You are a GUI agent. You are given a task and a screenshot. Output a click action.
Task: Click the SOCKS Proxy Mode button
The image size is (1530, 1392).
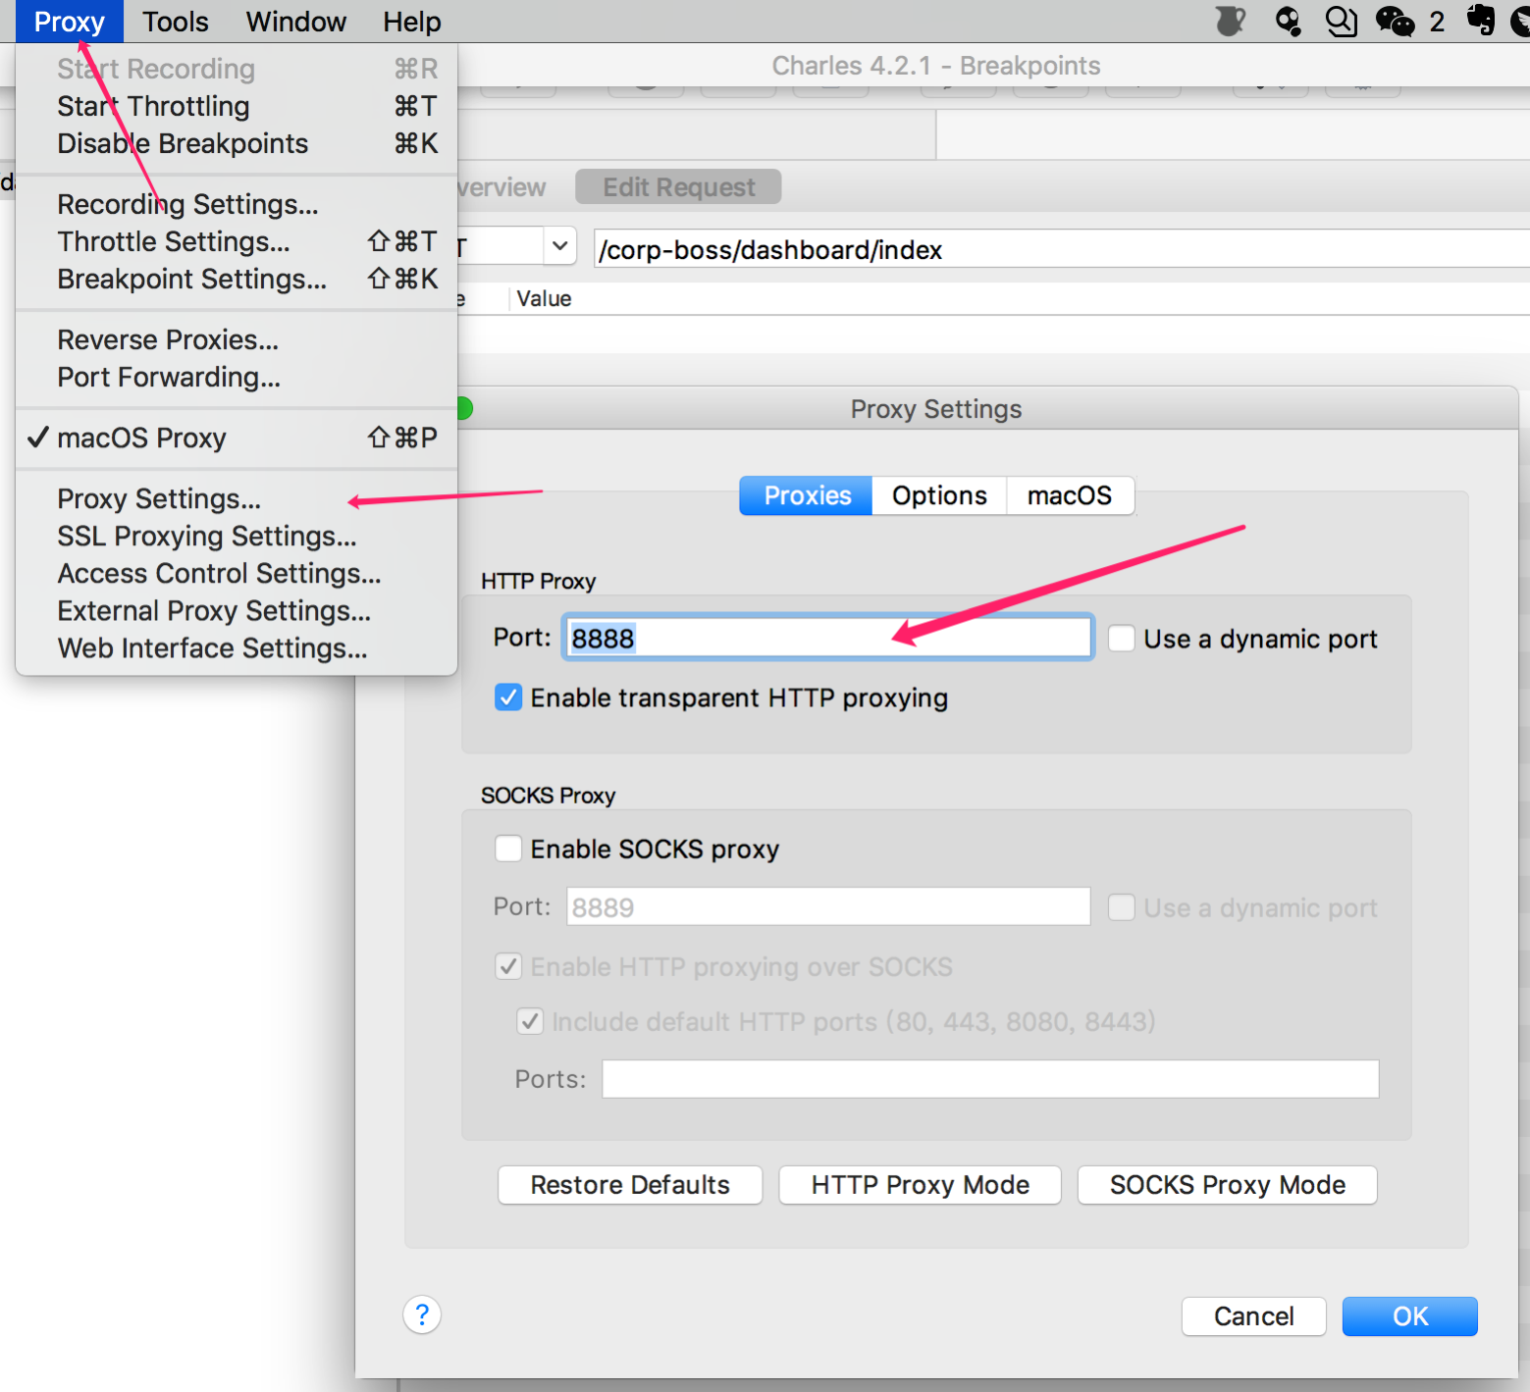click(x=1227, y=1184)
